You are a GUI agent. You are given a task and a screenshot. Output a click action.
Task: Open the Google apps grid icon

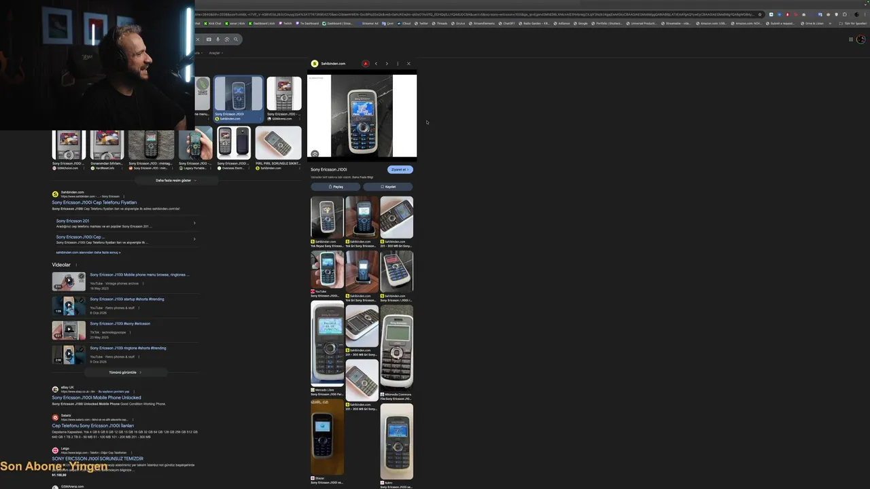click(851, 39)
